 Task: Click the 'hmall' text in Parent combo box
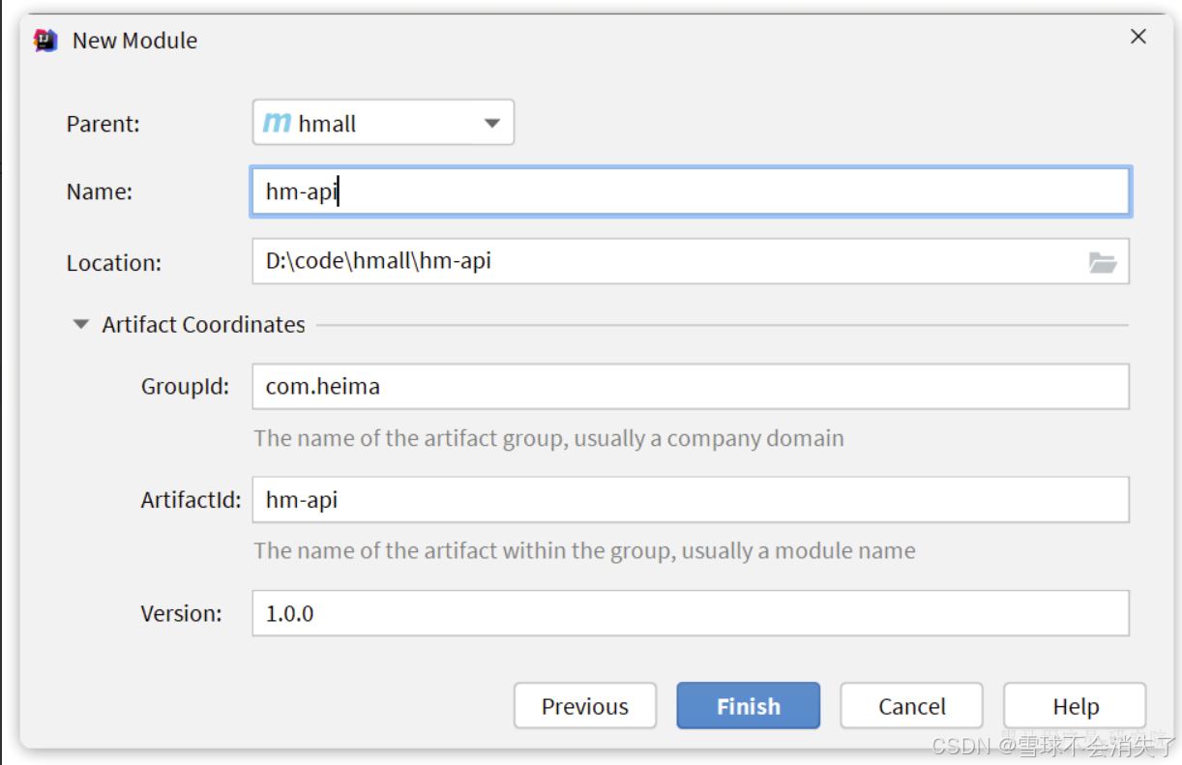[x=327, y=124]
